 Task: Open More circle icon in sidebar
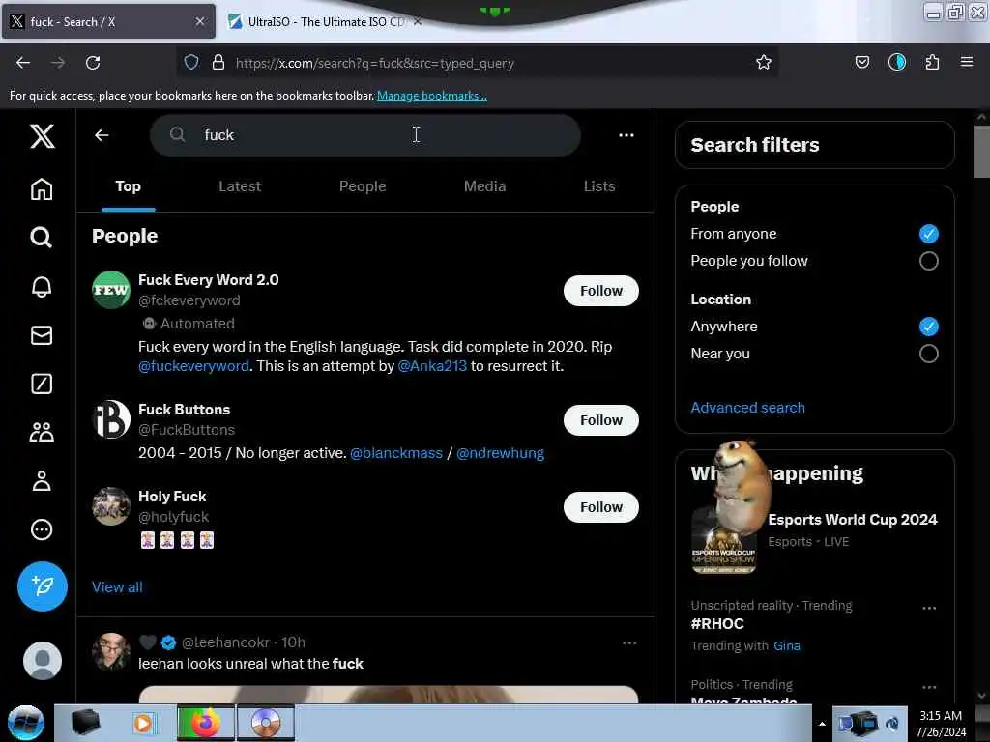coord(42,529)
